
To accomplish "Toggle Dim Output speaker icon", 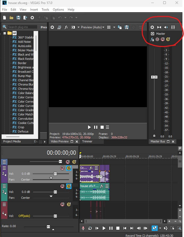I will click(166, 27).
